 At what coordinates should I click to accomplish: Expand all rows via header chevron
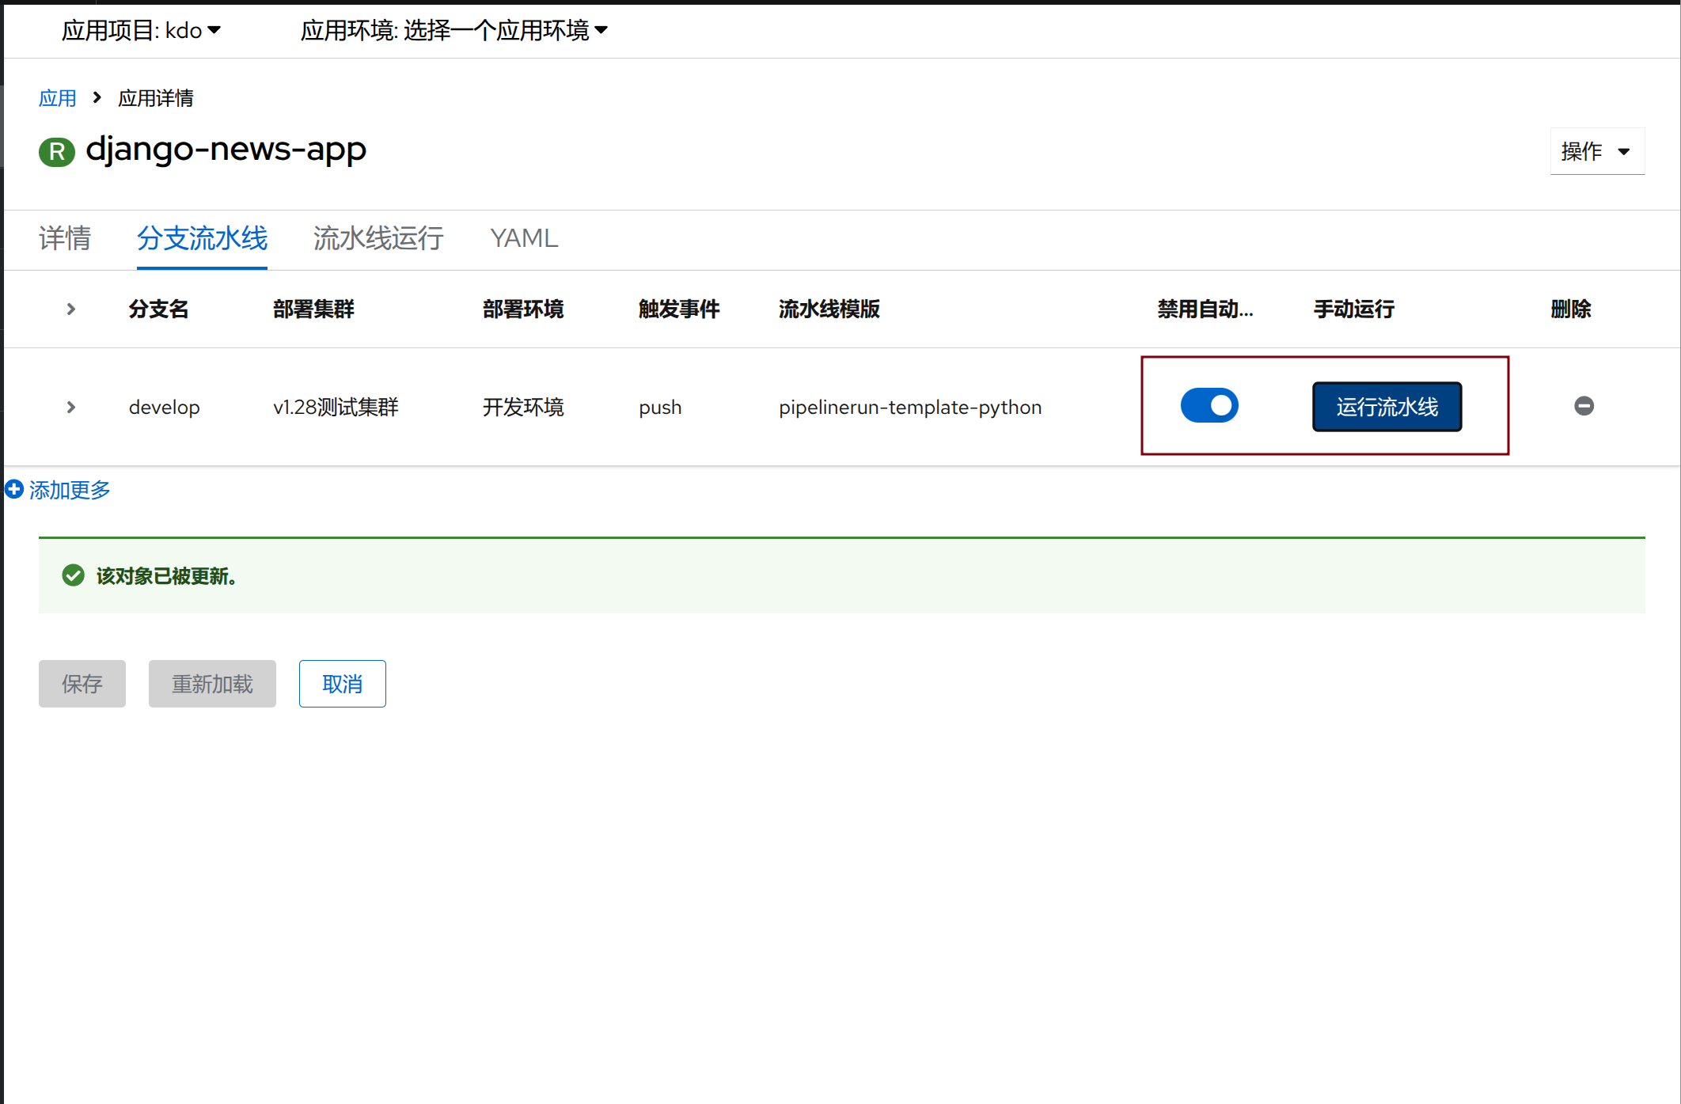click(x=71, y=309)
